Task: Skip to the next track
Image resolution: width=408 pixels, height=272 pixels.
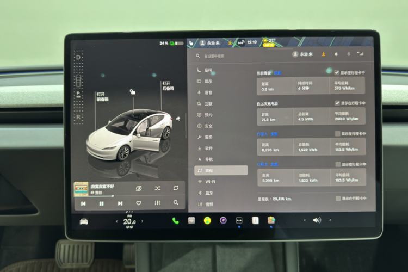Action: click(x=120, y=203)
